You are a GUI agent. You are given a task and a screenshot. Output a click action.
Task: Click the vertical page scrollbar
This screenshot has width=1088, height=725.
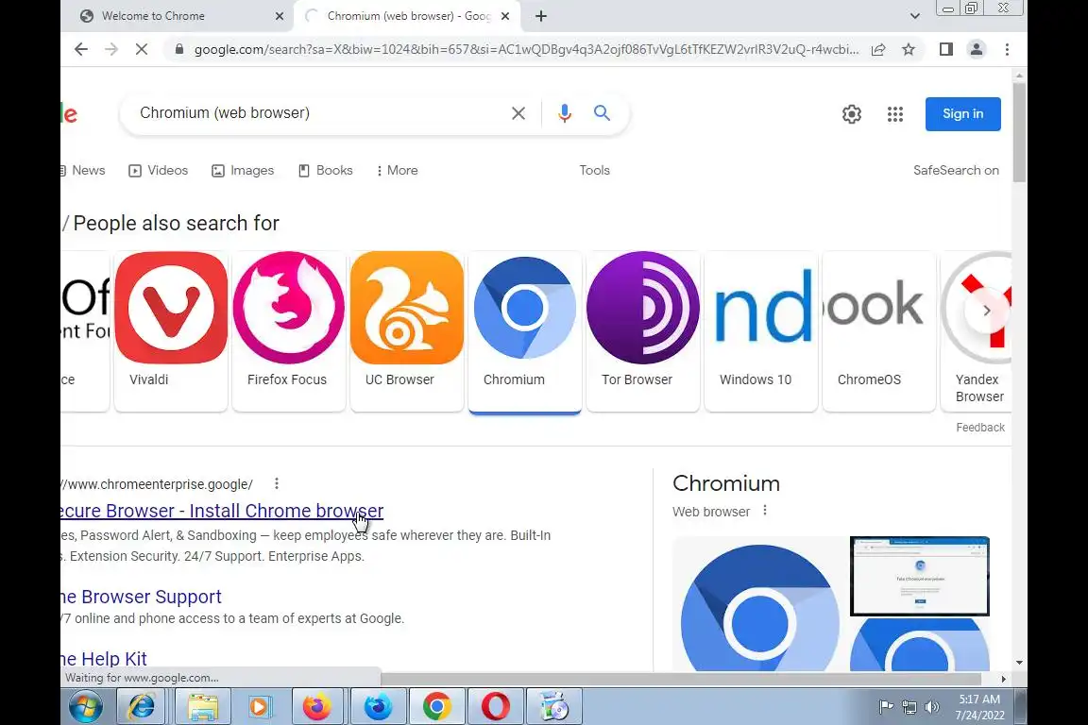tap(1019, 132)
